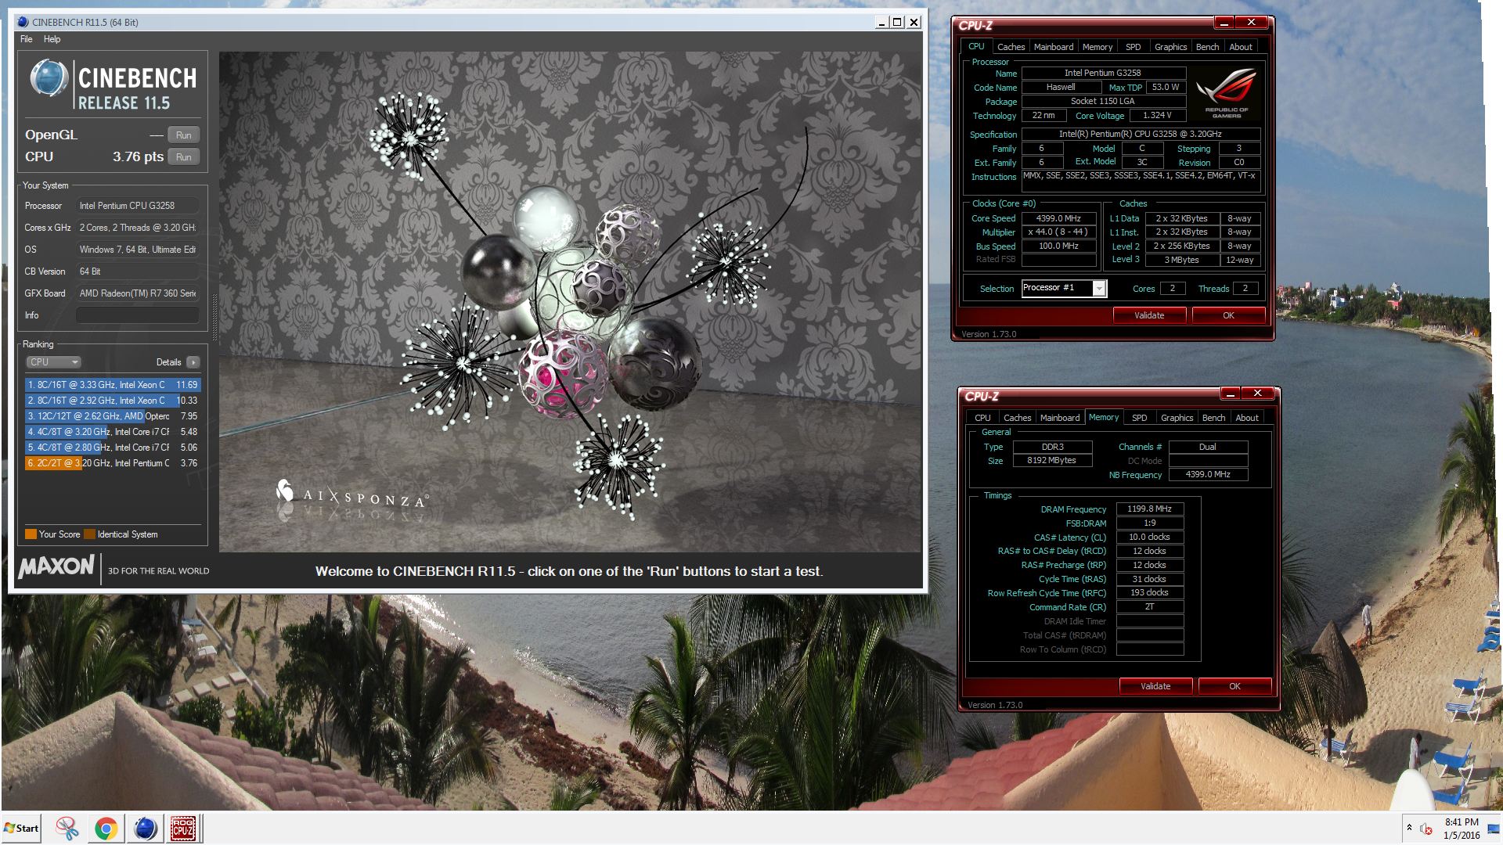Switch to ROG CPU-Z taskbar icon
The height and width of the screenshot is (845, 1503).
click(183, 828)
